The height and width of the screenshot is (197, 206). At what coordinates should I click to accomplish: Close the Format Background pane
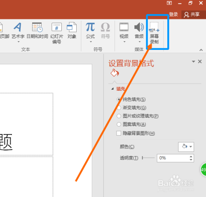tap(200, 61)
